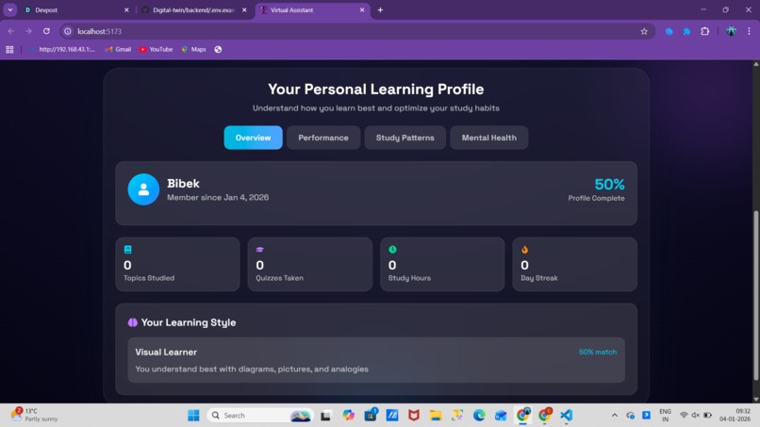Screen dimensions: 760x427
Task: Go forward to the next page
Action: (x=28, y=31)
